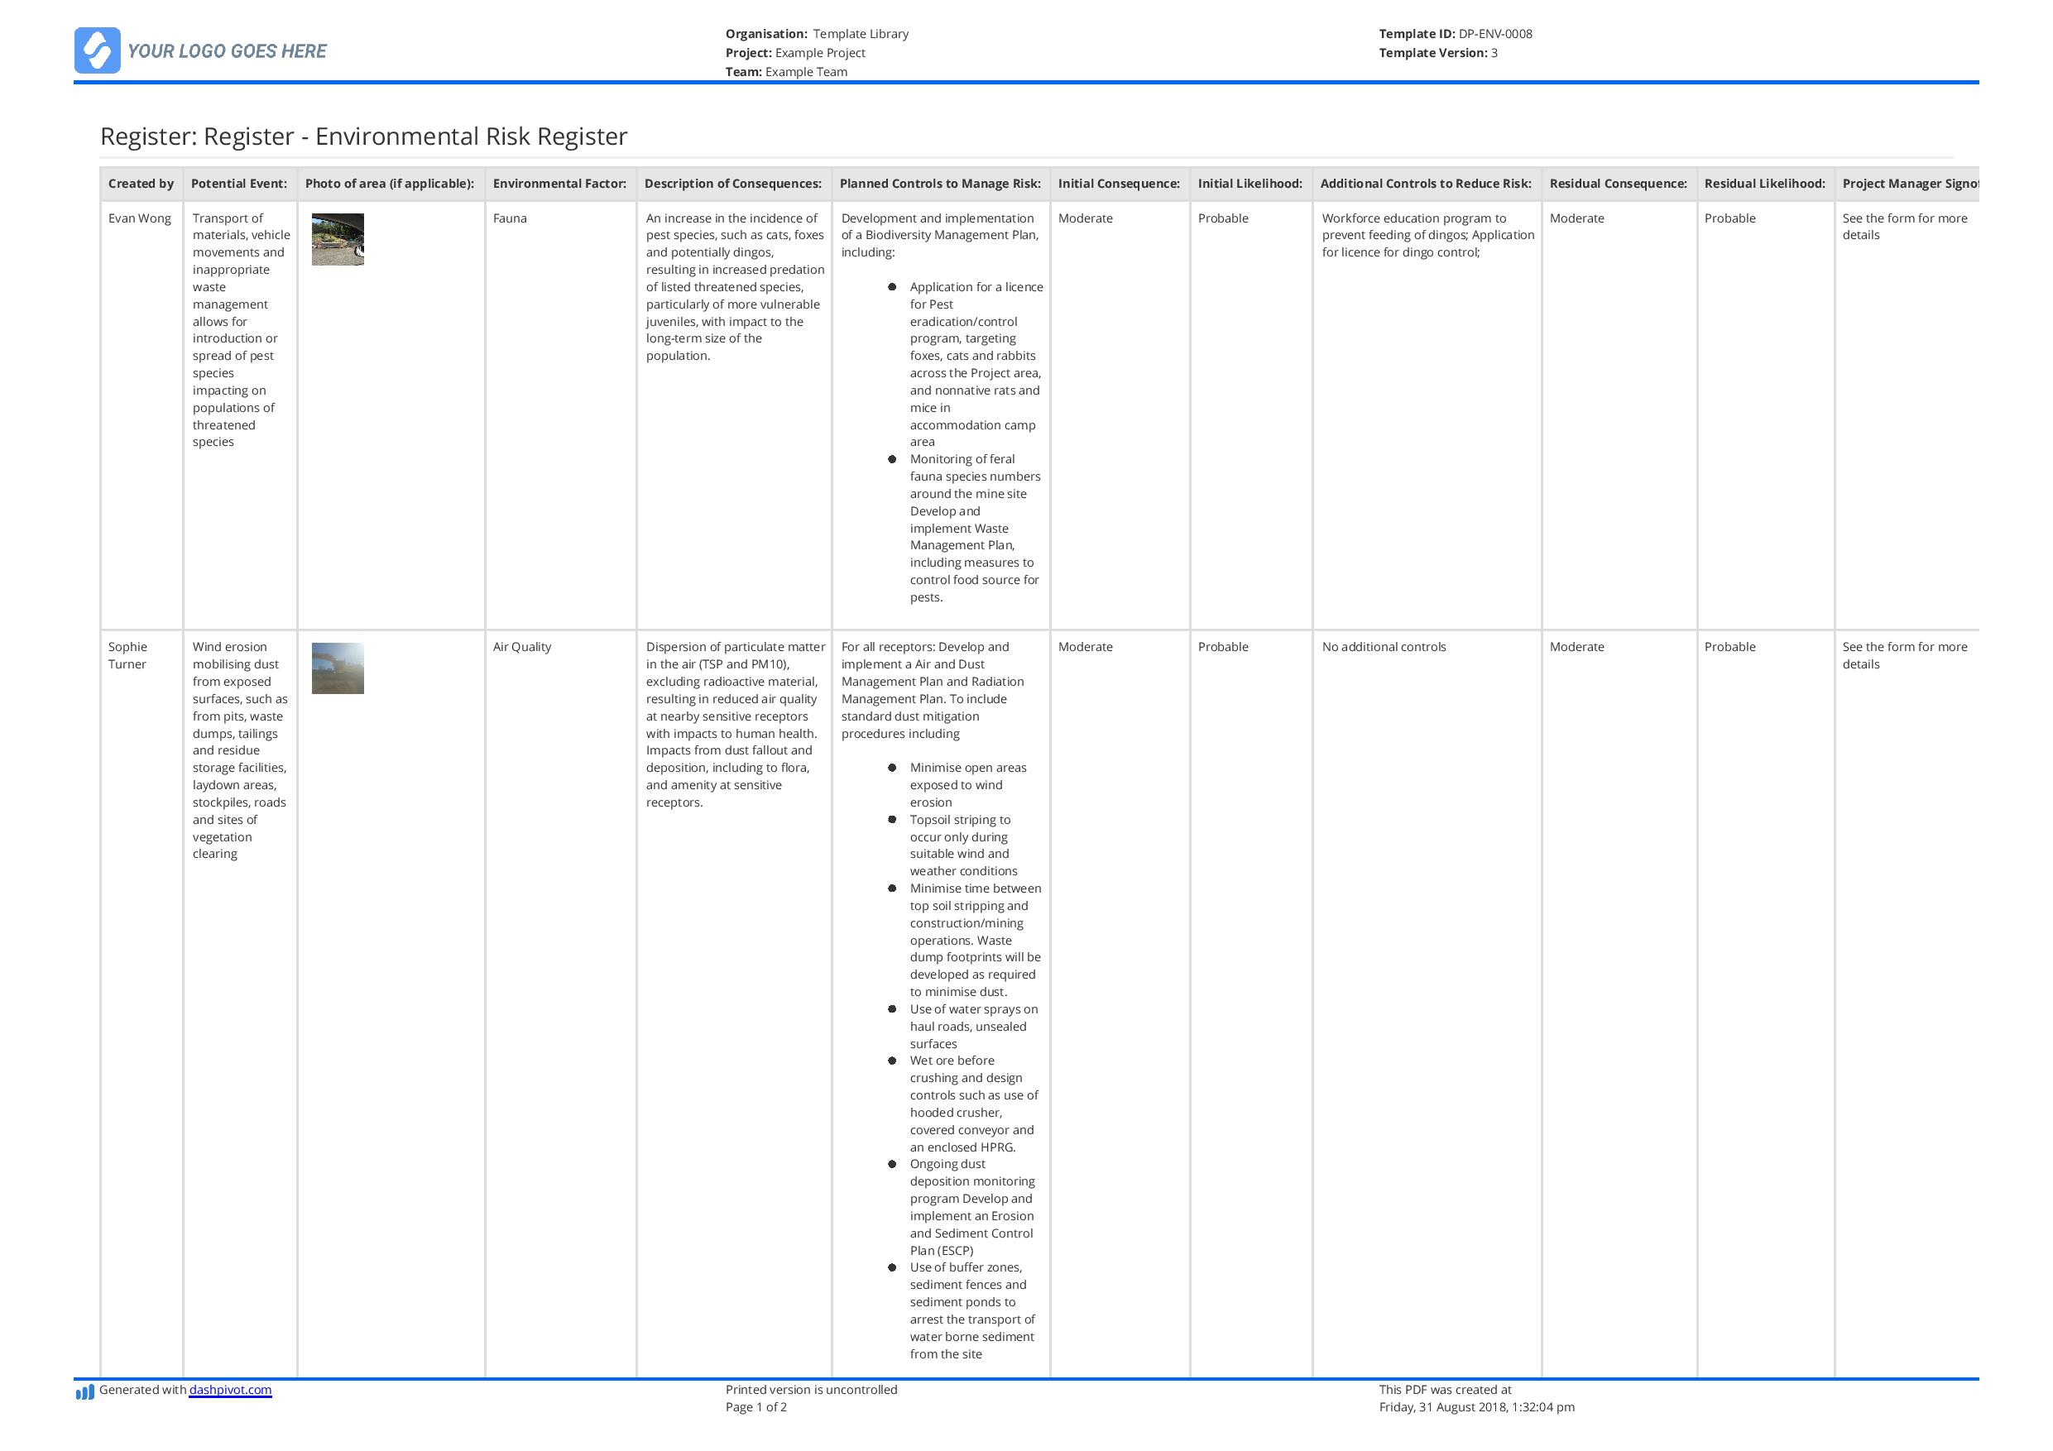Click the "Potential Event" column header
2053x1451 pixels.
click(239, 184)
